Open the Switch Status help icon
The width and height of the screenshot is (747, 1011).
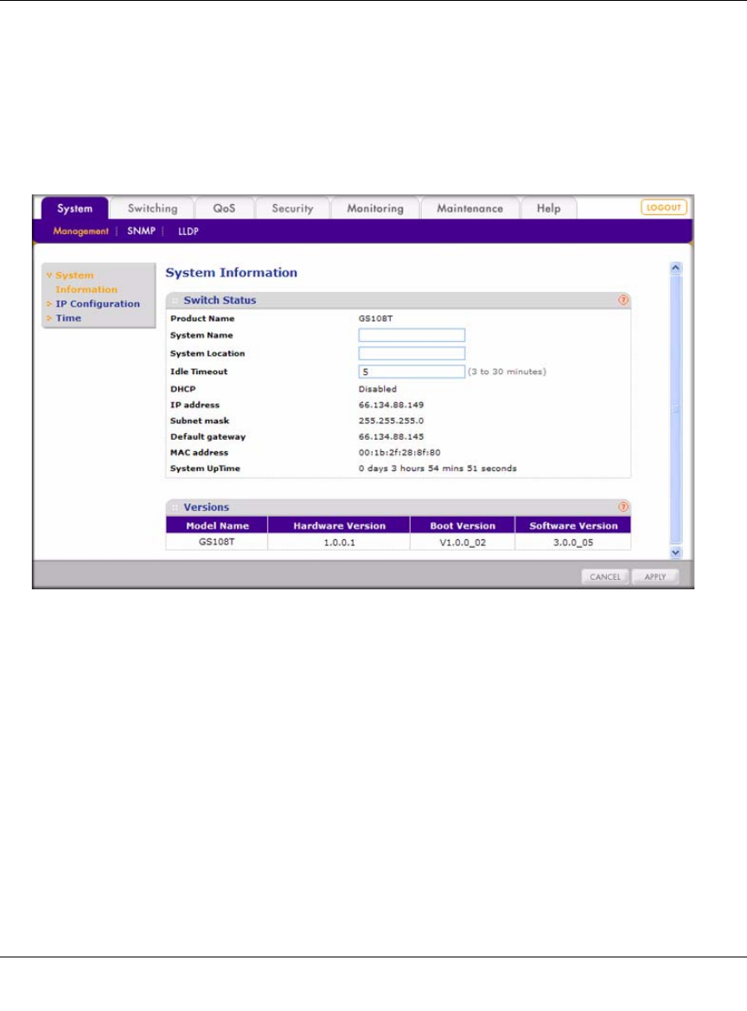click(623, 300)
